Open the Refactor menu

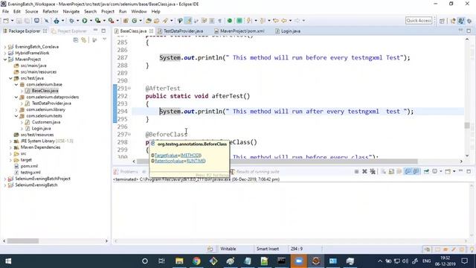(51, 12)
